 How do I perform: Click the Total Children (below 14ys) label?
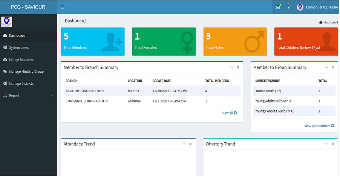[x=299, y=47]
